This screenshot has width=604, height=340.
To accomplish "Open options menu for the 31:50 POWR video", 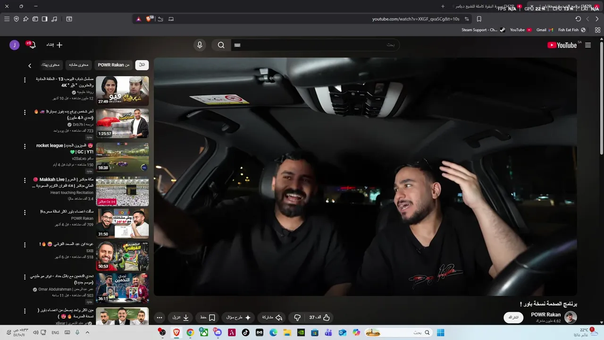I will point(25,212).
